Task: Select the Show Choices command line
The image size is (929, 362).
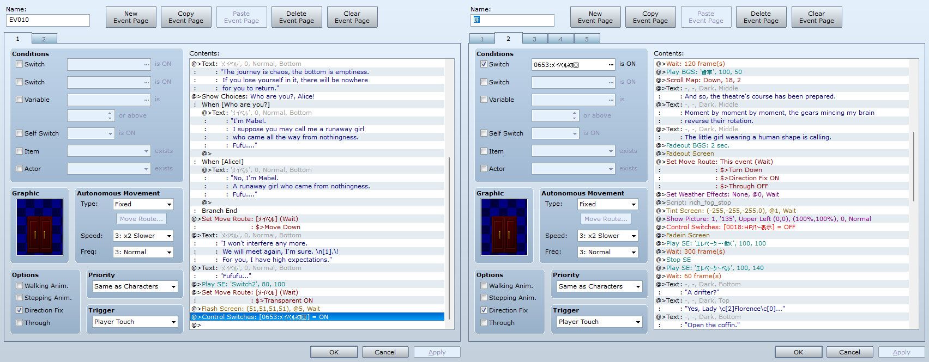Action: click(317, 96)
